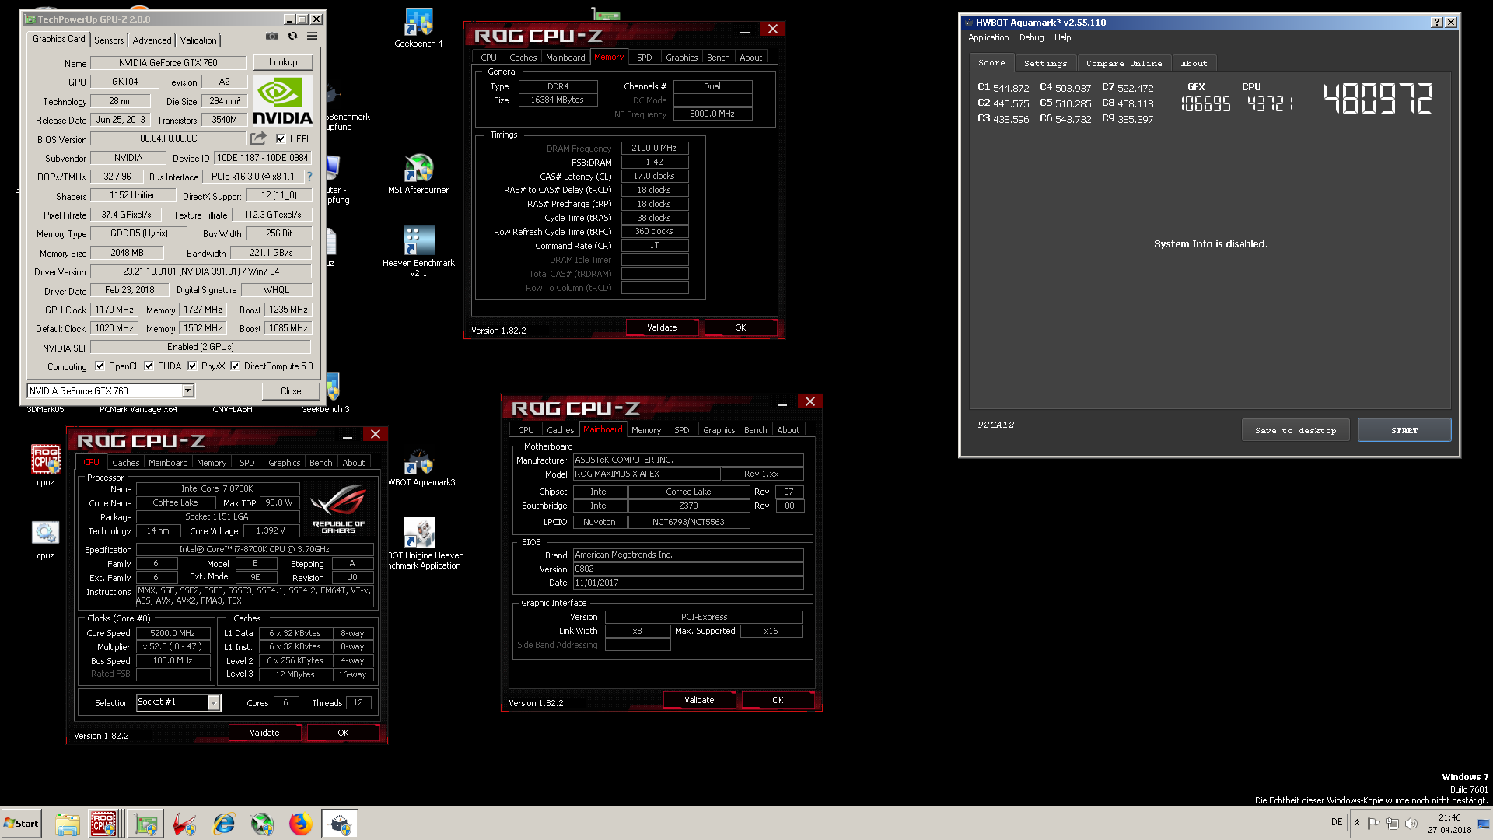The width and height of the screenshot is (1493, 840).
Task: Click Validate in the Memory CPU-Z window
Action: click(662, 327)
